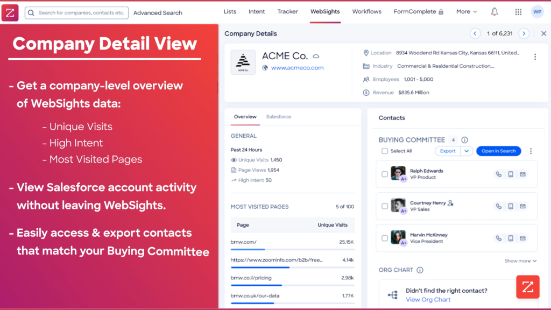Screen dimensions: 551x310
Task: Open the Intent nav item
Action: tap(257, 12)
